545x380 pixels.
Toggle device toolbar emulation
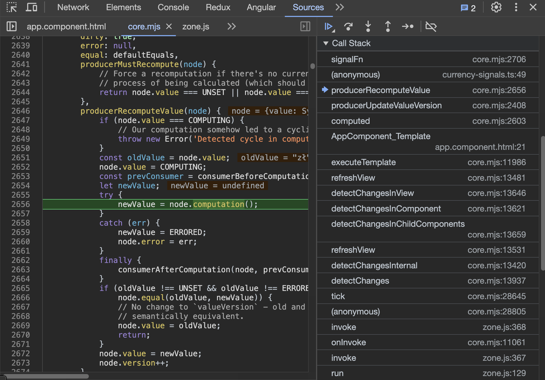click(31, 7)
